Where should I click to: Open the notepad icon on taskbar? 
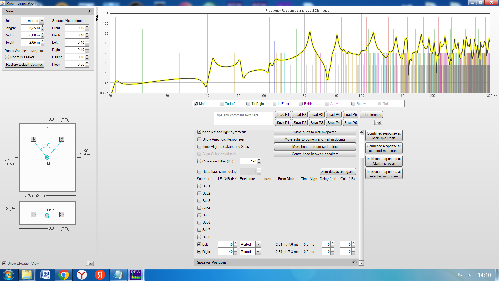pos(118,275)
